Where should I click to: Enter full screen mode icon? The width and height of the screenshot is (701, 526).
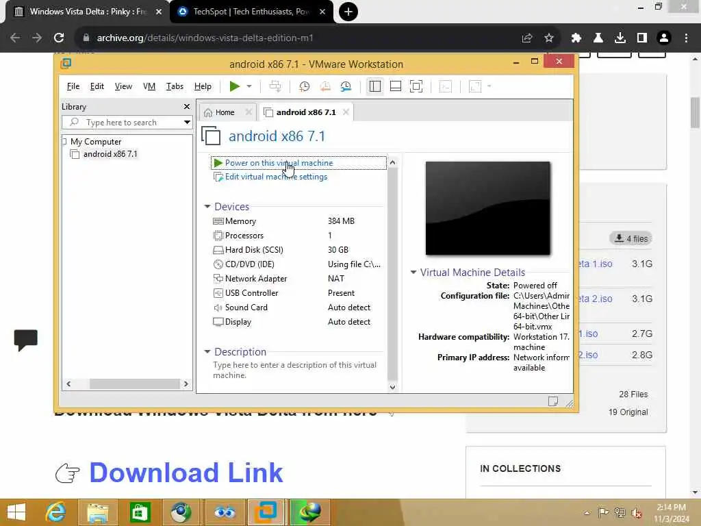416,86
